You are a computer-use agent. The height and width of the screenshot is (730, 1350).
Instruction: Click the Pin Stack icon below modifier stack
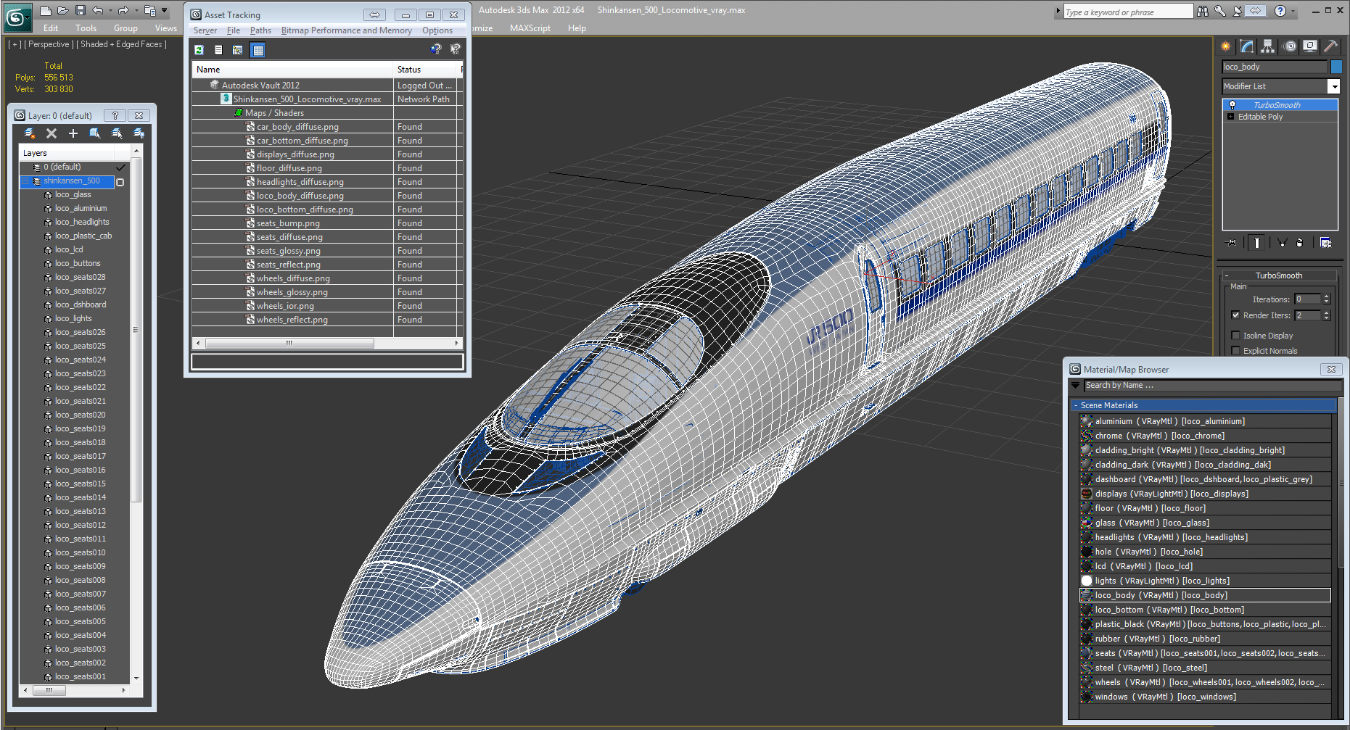[1232, 243]
